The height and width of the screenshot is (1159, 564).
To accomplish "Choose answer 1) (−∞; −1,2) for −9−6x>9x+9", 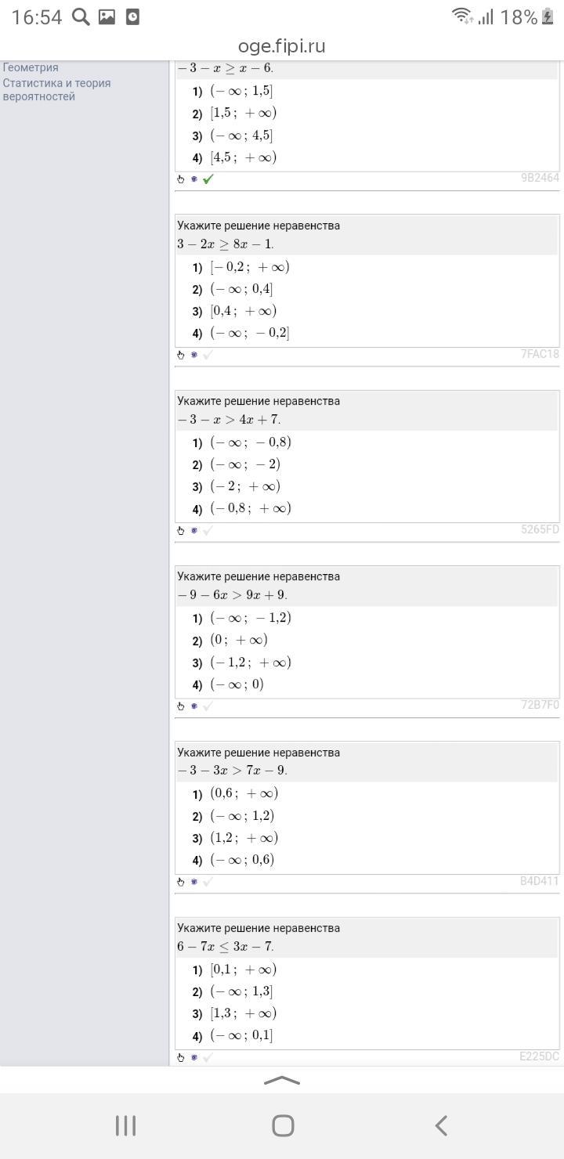I will point(250,618).
